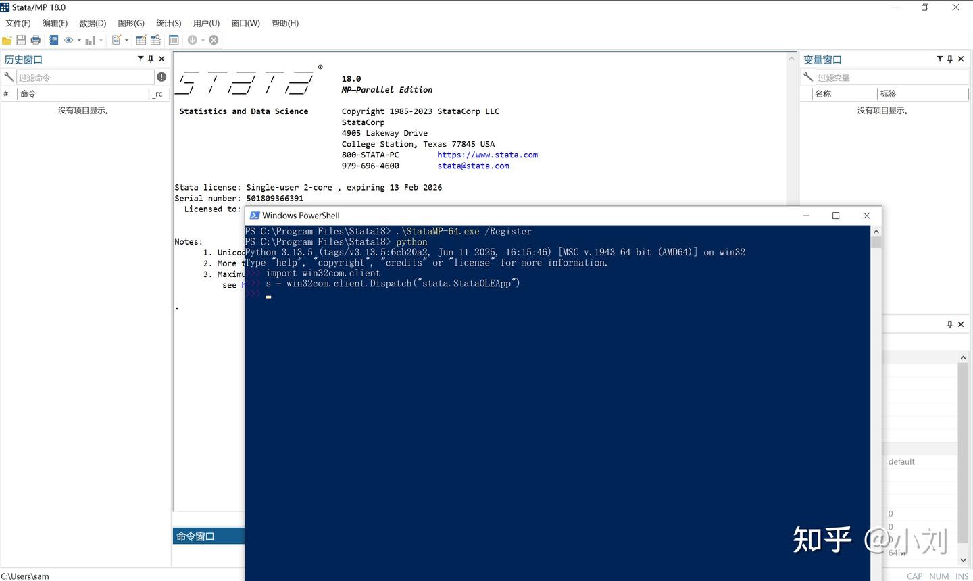The width and height of the screenshot is (973, 581).
Task: Click the 命令 column header
Action: [x=82, y=94]
